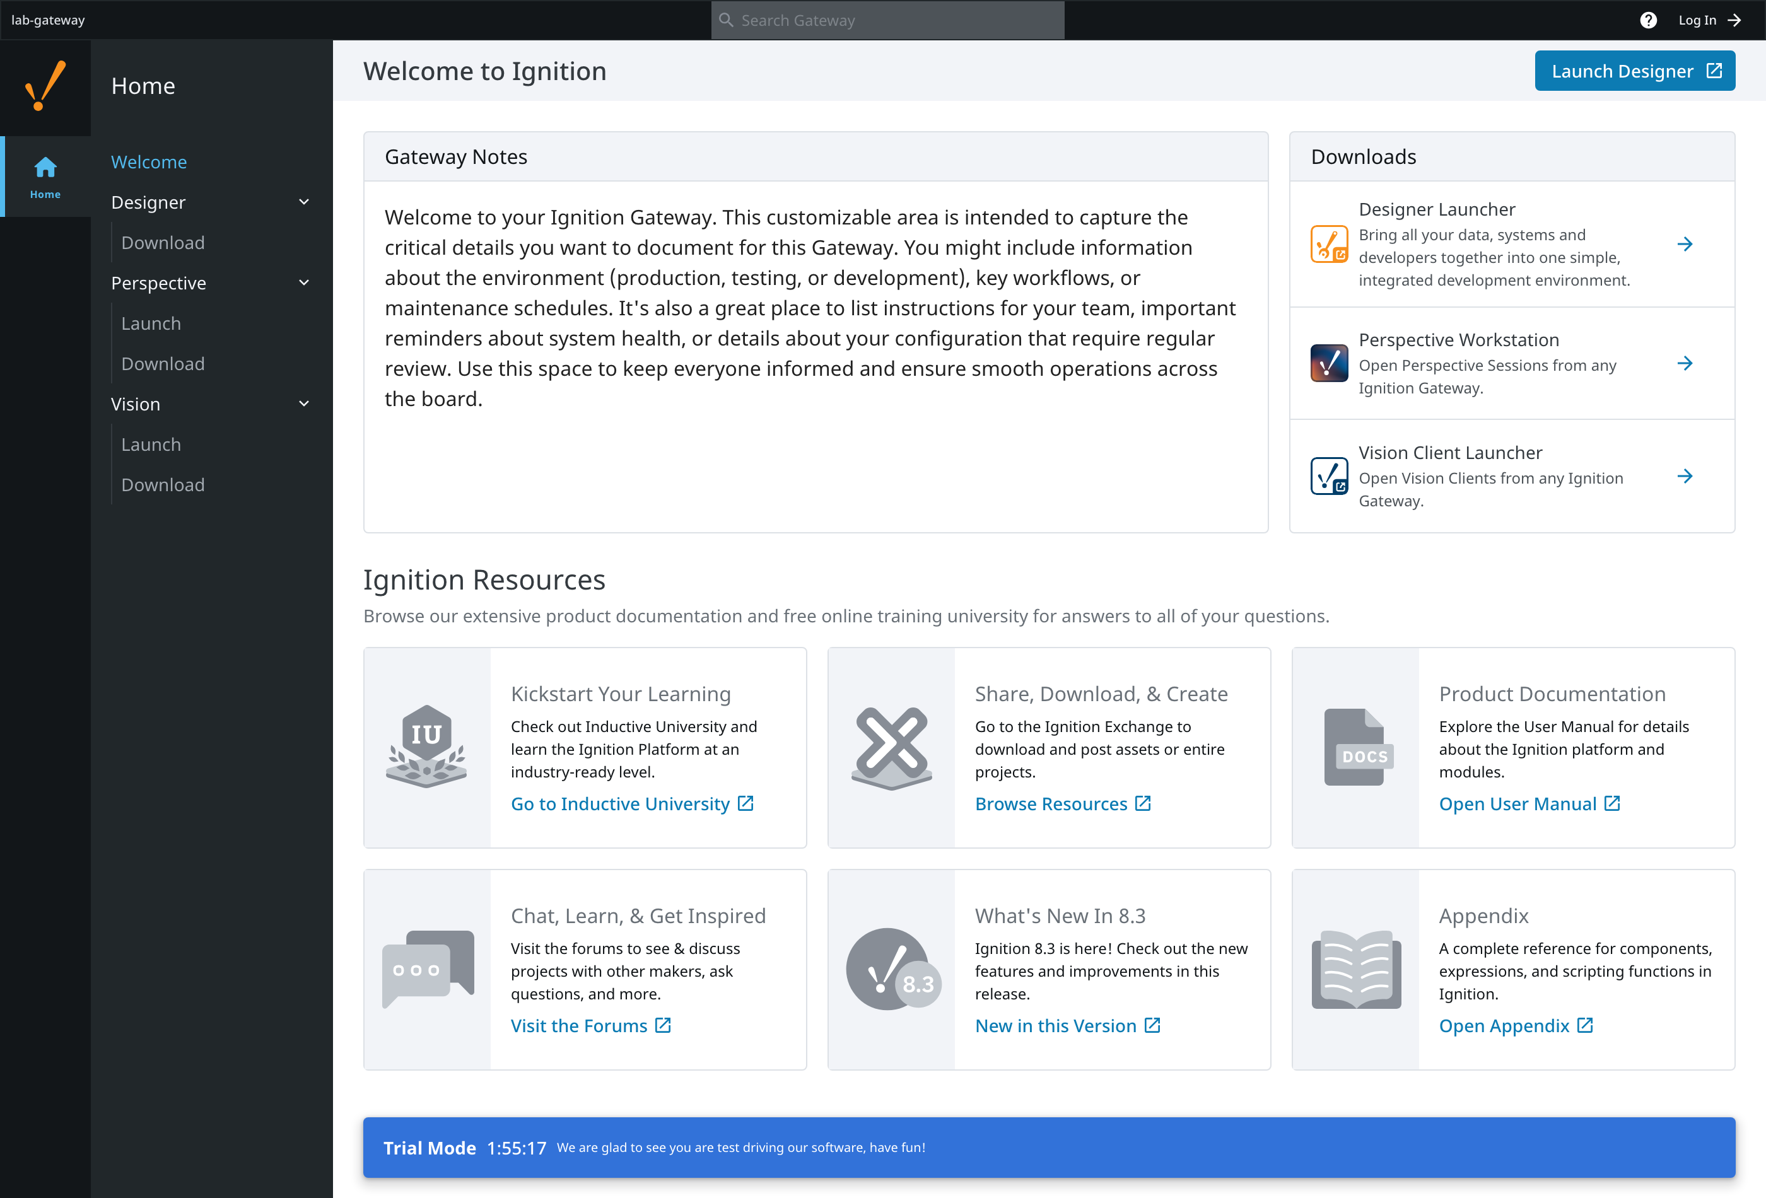Collapse the Designer section chevron
Image resolution: width=1766 pixels, height=1198 pixels.
point(304,202)
